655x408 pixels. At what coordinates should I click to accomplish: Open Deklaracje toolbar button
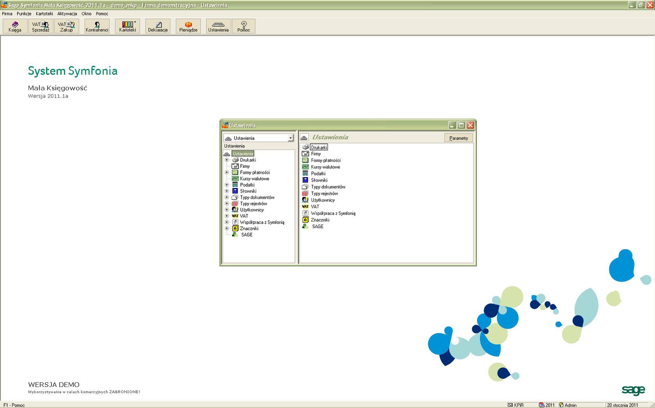point(158,26)
